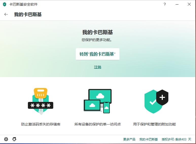Close the Kaspersky window
Image resolution: width=196 pixels, height=144 pixels.
coord(189,4)
